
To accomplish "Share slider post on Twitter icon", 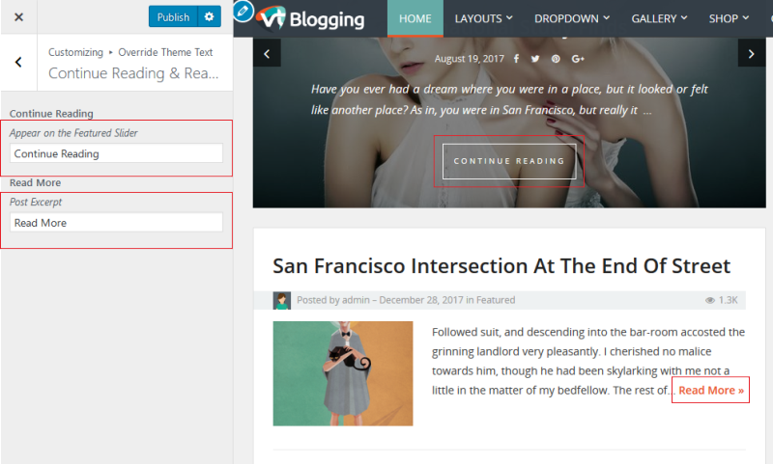I will [x=535, y=59].
